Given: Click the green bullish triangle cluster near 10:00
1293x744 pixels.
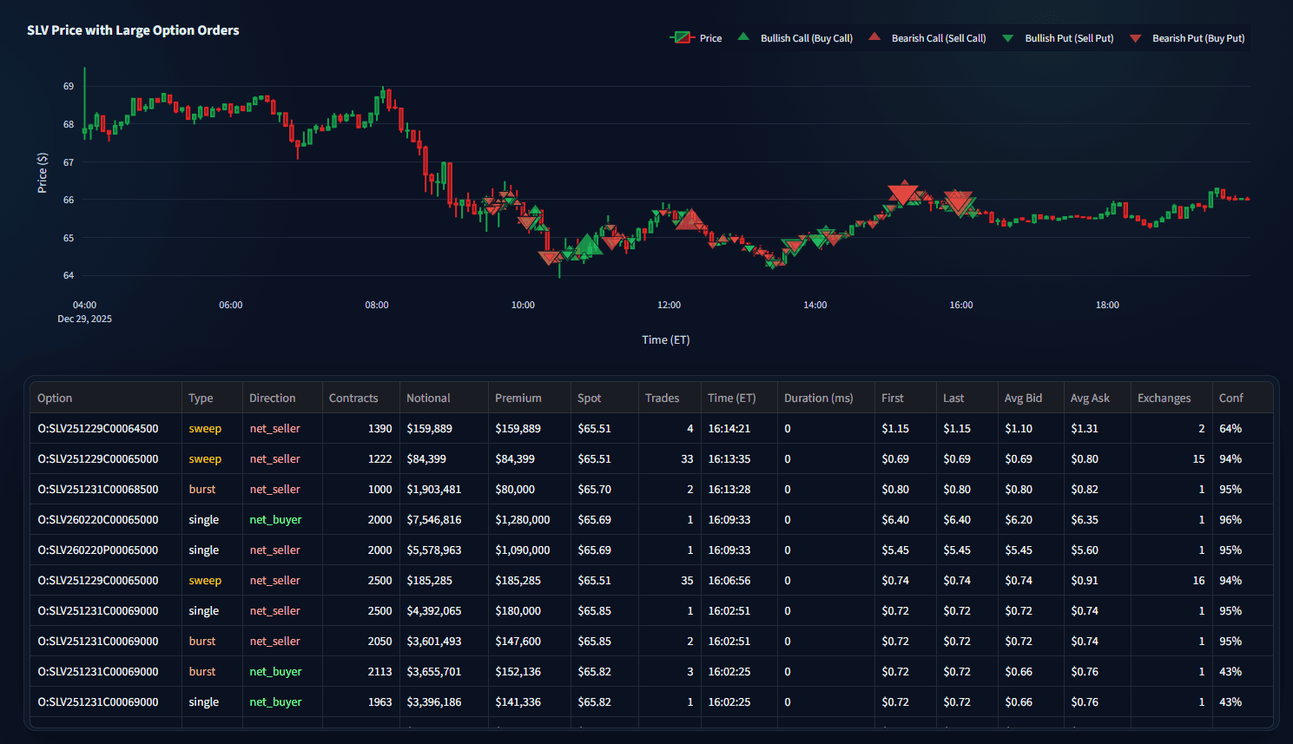Looking at the screenshot, I should pyautogui.click(x=589, y=246).
